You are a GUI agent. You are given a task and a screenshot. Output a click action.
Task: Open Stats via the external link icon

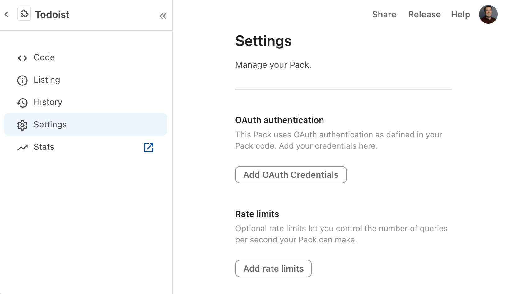[149, 147]
